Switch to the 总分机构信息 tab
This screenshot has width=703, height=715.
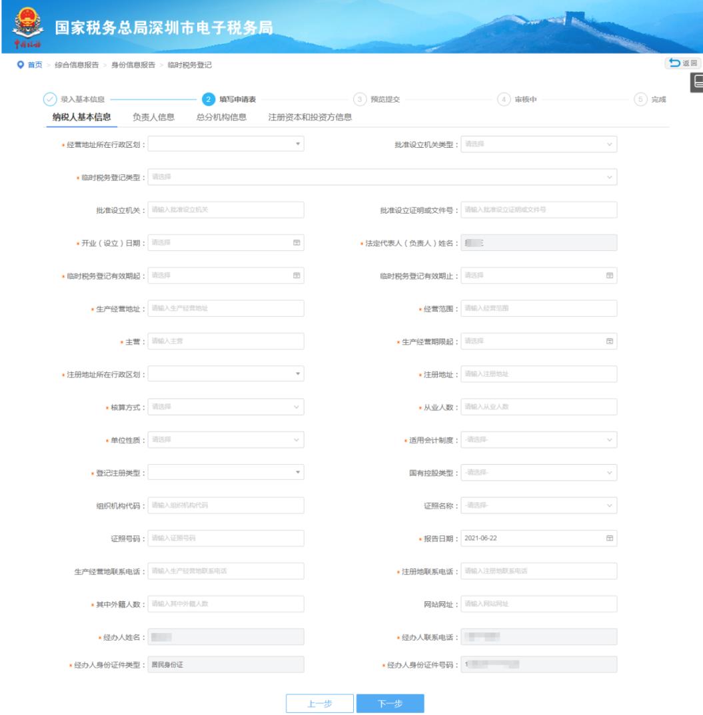pos(221,117)
